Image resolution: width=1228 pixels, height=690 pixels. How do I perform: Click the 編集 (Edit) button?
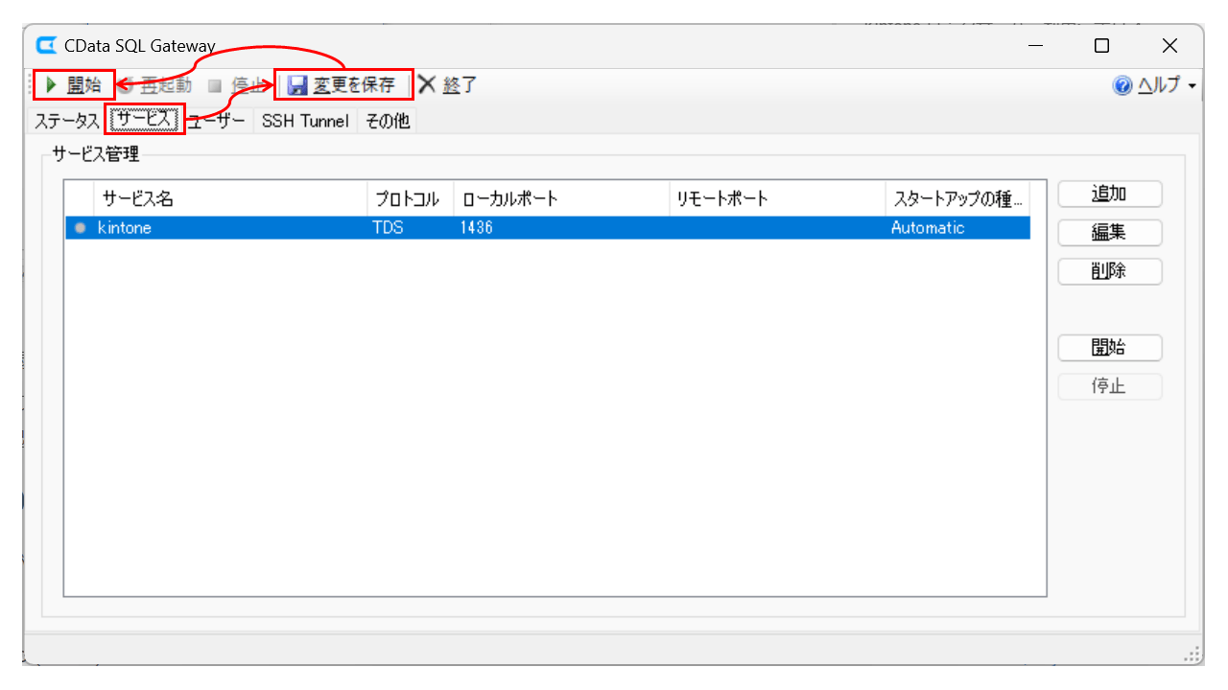pyautogui.click(x=1110, y=233)
